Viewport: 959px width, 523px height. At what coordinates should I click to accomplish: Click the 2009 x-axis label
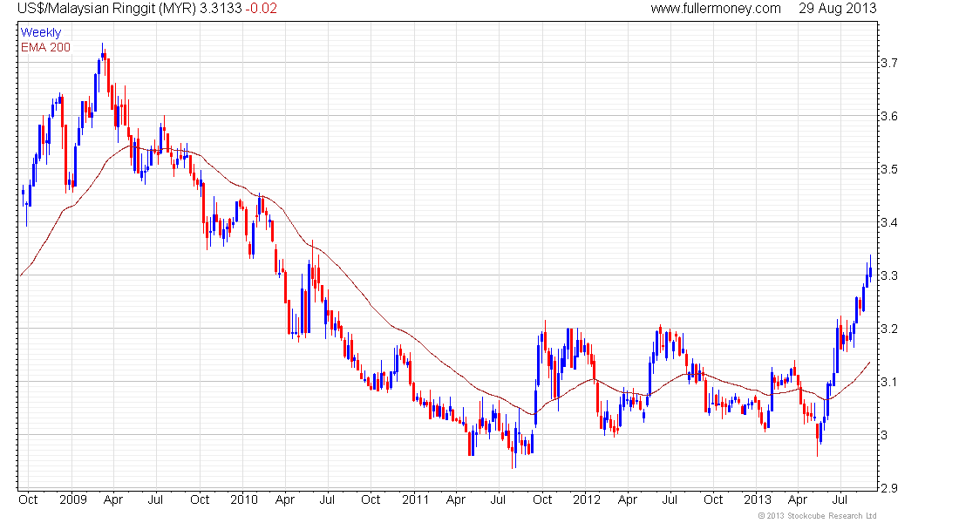pyautogui.click(x=72, y=499)
